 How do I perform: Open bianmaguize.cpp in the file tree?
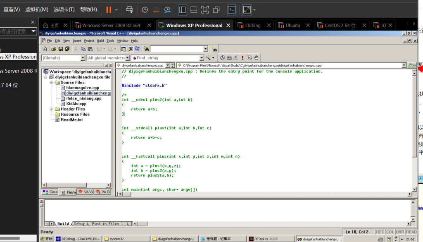point(82,88)
